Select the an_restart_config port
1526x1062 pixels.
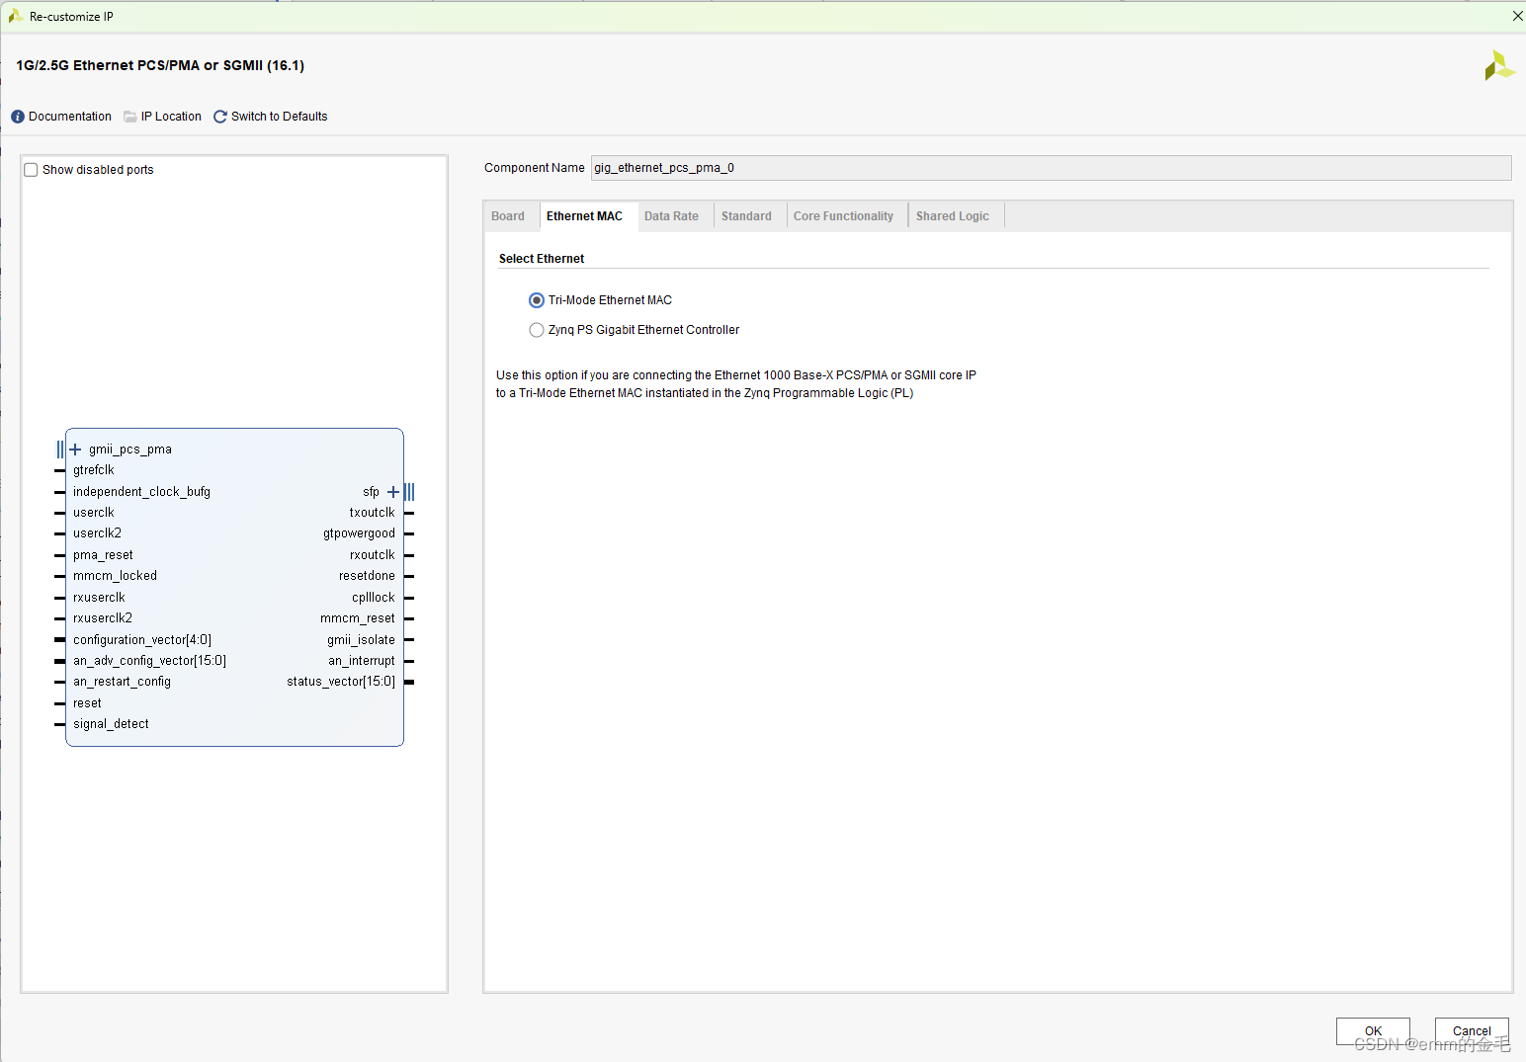click(x=122, y=682)
